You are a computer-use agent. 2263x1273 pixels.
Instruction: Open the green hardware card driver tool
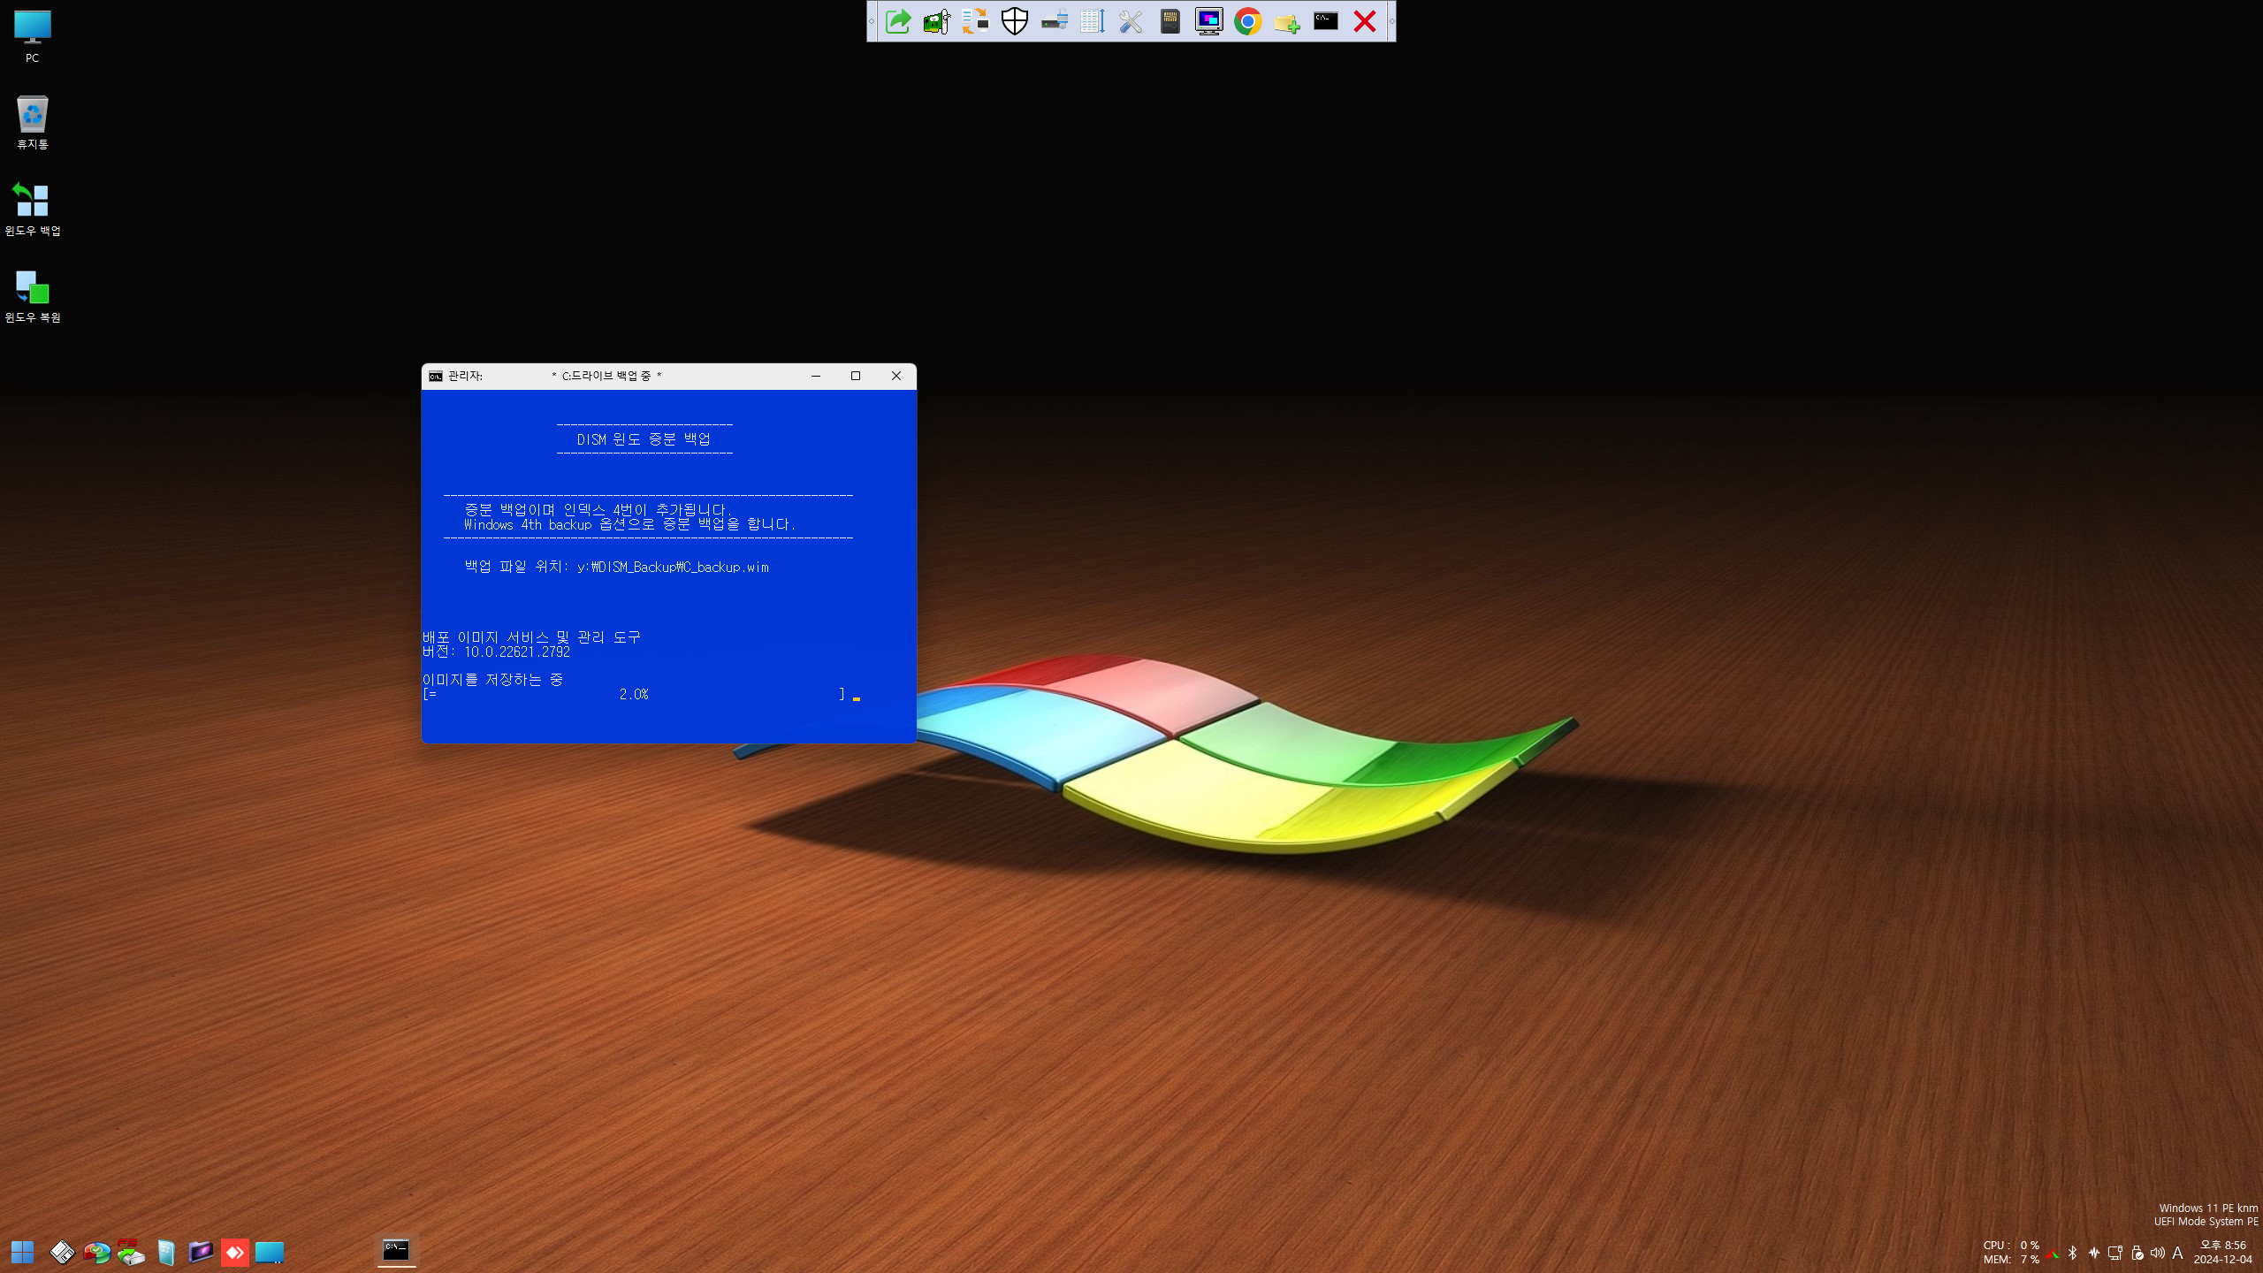click(x=937, y=21)
